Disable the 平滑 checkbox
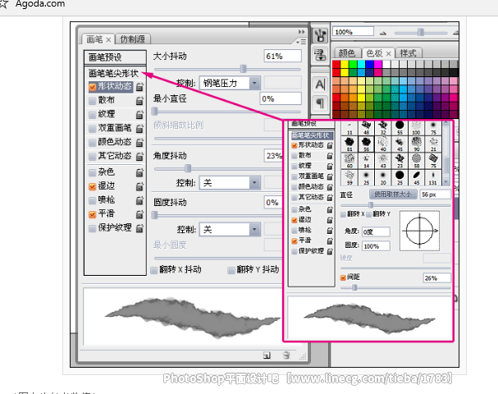This screenshot has width=498, height=394. 93,214
